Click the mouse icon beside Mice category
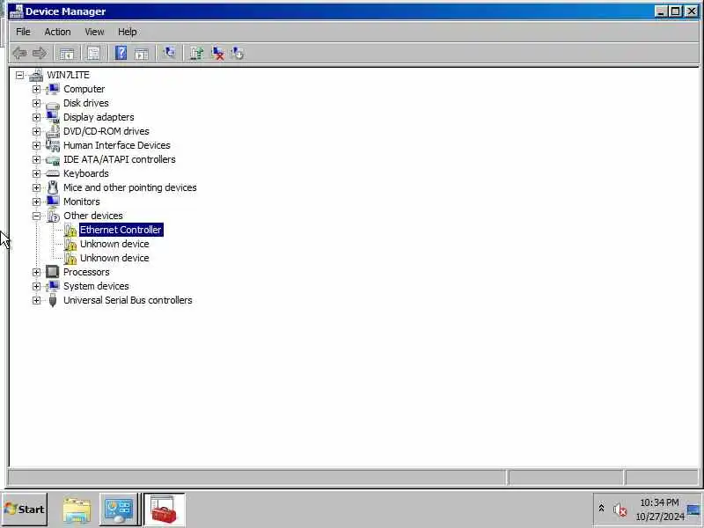Image resolution: width=704 pixels, height=528 pixels. point(53,187)
